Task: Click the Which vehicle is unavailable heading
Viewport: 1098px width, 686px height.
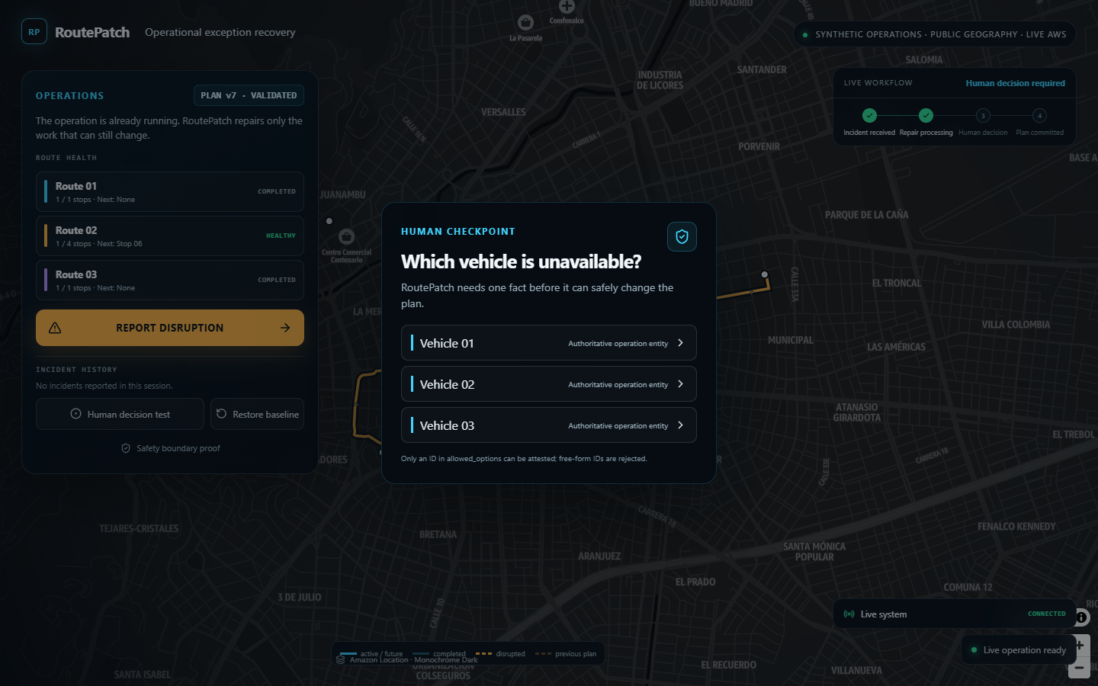Action: (522, 261)
